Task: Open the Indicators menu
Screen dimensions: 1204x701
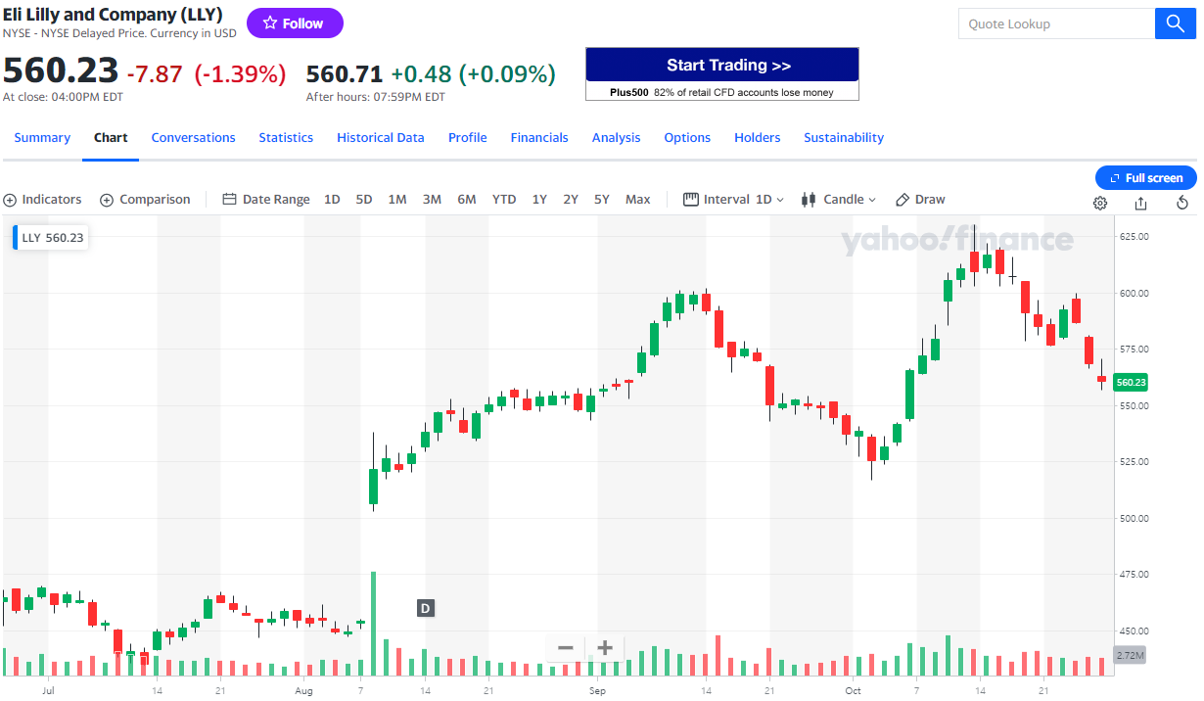Action: tap(42, 199)
